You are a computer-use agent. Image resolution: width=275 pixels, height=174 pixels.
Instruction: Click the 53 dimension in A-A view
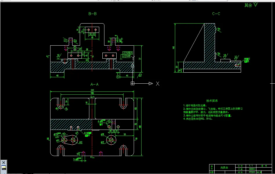tap(125, 134)
